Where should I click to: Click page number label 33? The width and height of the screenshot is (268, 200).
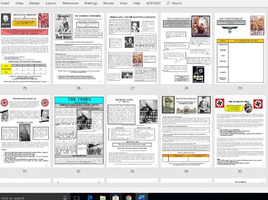click(x=132, y=171)
